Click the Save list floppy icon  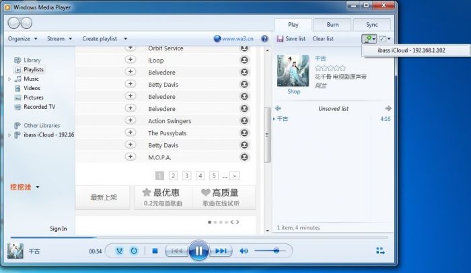tap(280, 39)
